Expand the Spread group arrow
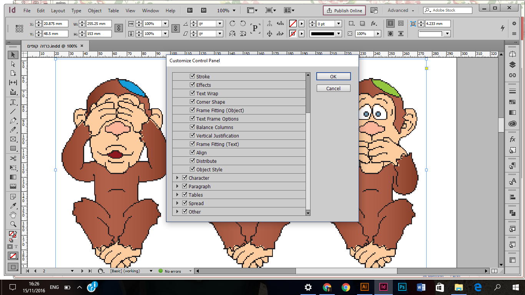The width and height of the screenshot is (525, 295). pos(177,203)
